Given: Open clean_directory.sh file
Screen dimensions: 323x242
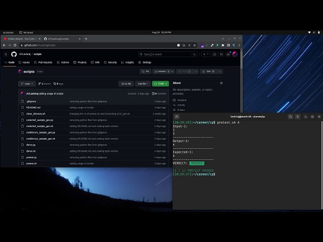Looking at the screenshot, I should tap(36, 114).
